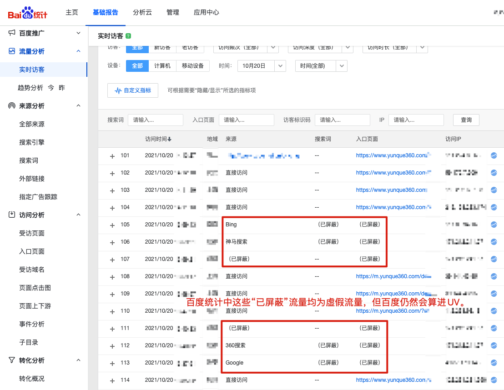
Task: Open trend chart icon for row 104
Action: pos(494,207)
